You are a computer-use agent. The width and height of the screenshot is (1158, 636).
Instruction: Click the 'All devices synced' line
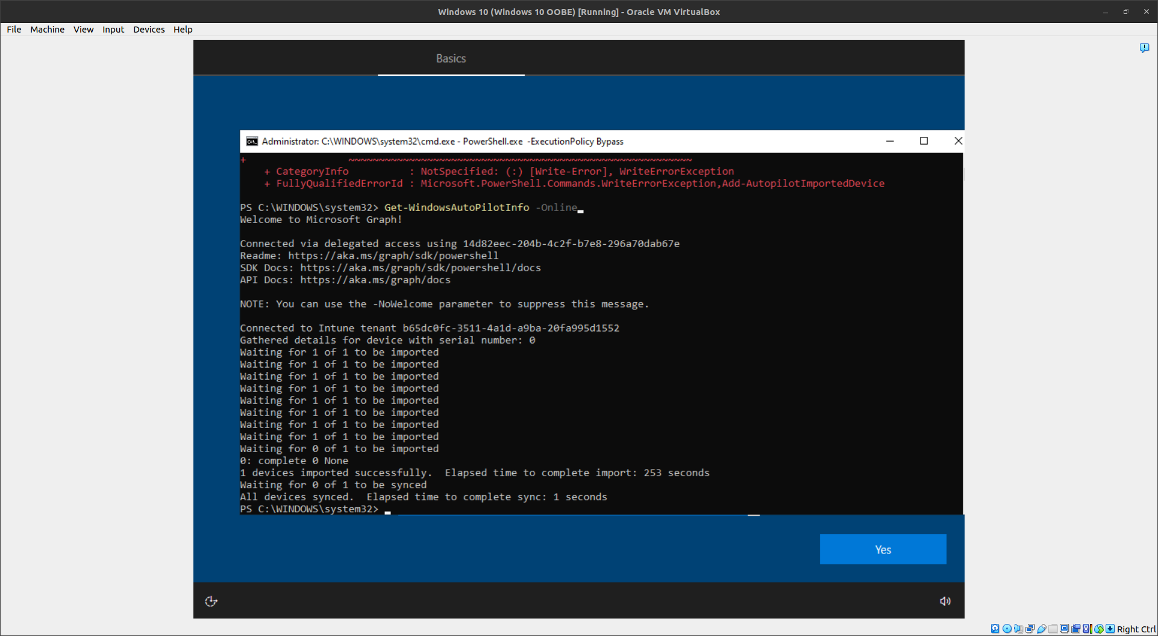[424, 497]
